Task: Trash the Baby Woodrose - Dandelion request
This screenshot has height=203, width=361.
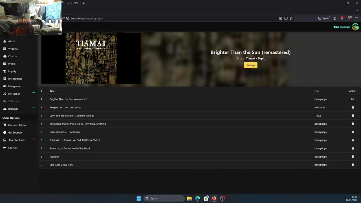Action: [353, 132]
